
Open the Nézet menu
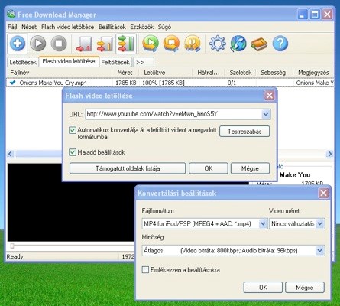(x=29, y=27)
